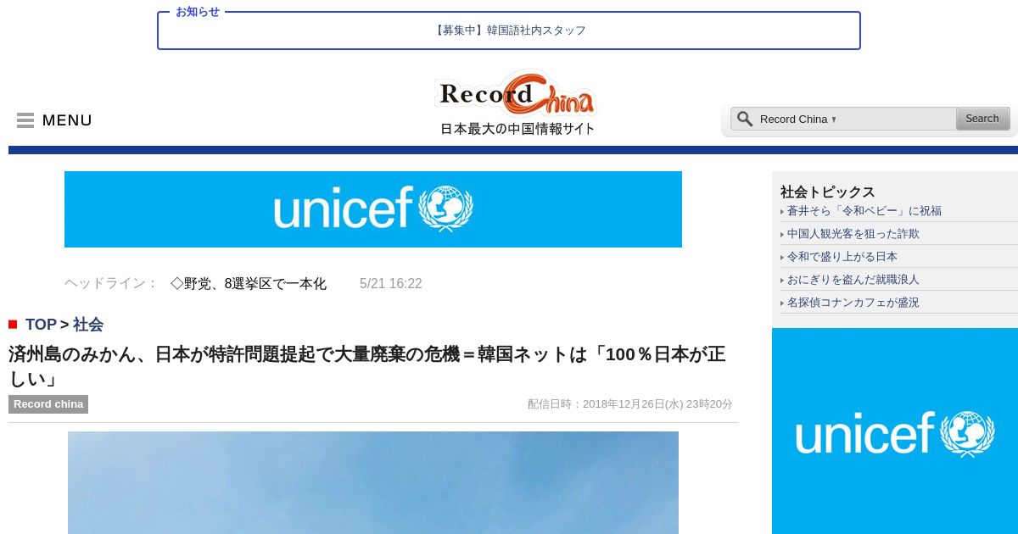Click the headline time 5/21 16:22
1018x534 pixels.
(390, 284)
